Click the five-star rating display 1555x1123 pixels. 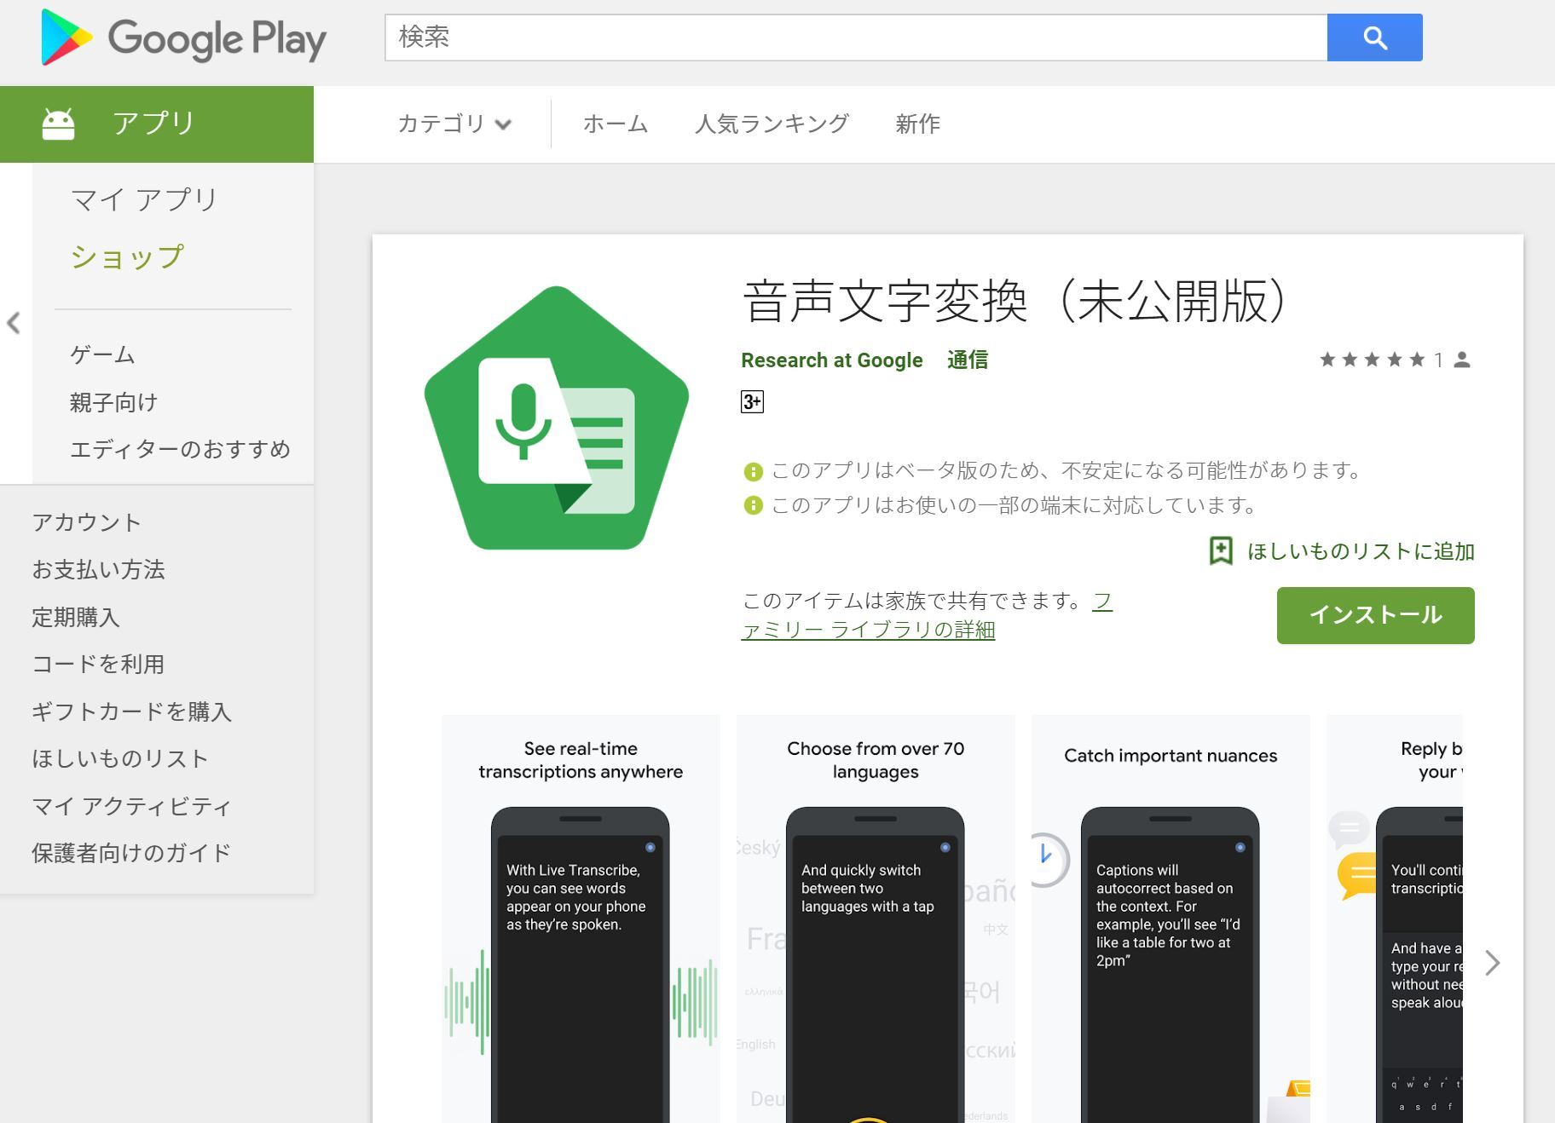click(x=1372, y=360)
